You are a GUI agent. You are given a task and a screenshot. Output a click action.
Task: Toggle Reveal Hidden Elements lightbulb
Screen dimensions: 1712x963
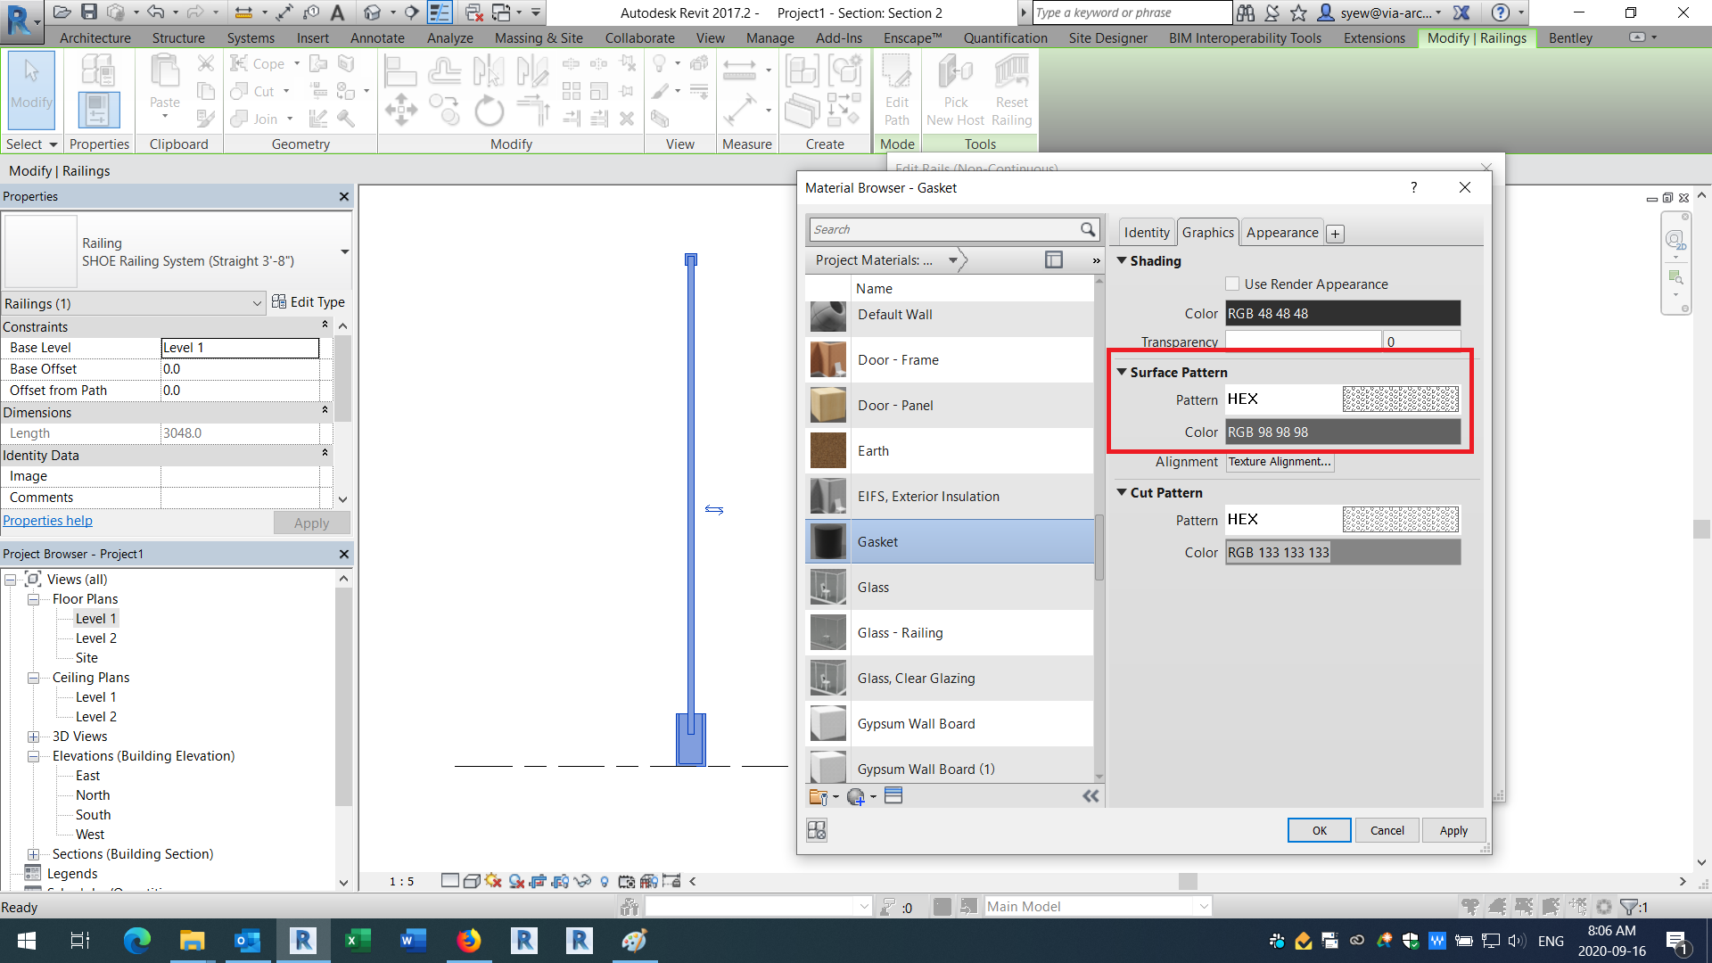click(605, 881)
